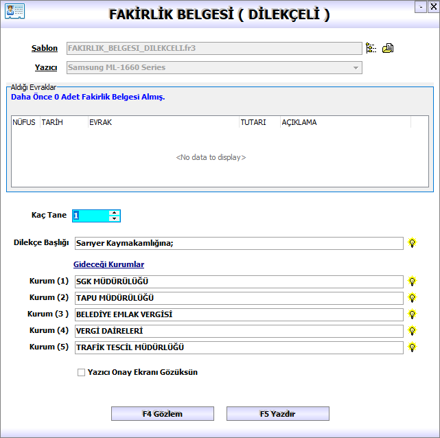Click the yellow document icon beside Şablon
The width and height of the screenshot is (440, 438).
click(x=388, y=48)
